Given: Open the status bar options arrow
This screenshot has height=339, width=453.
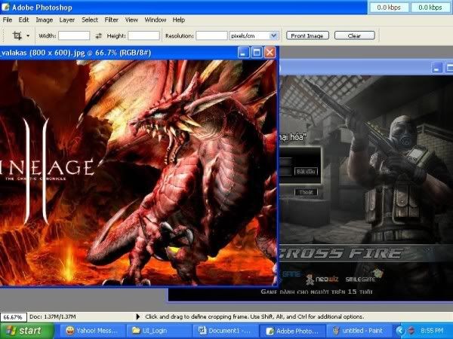Looking at the screenshot, I should pos(138,317).
